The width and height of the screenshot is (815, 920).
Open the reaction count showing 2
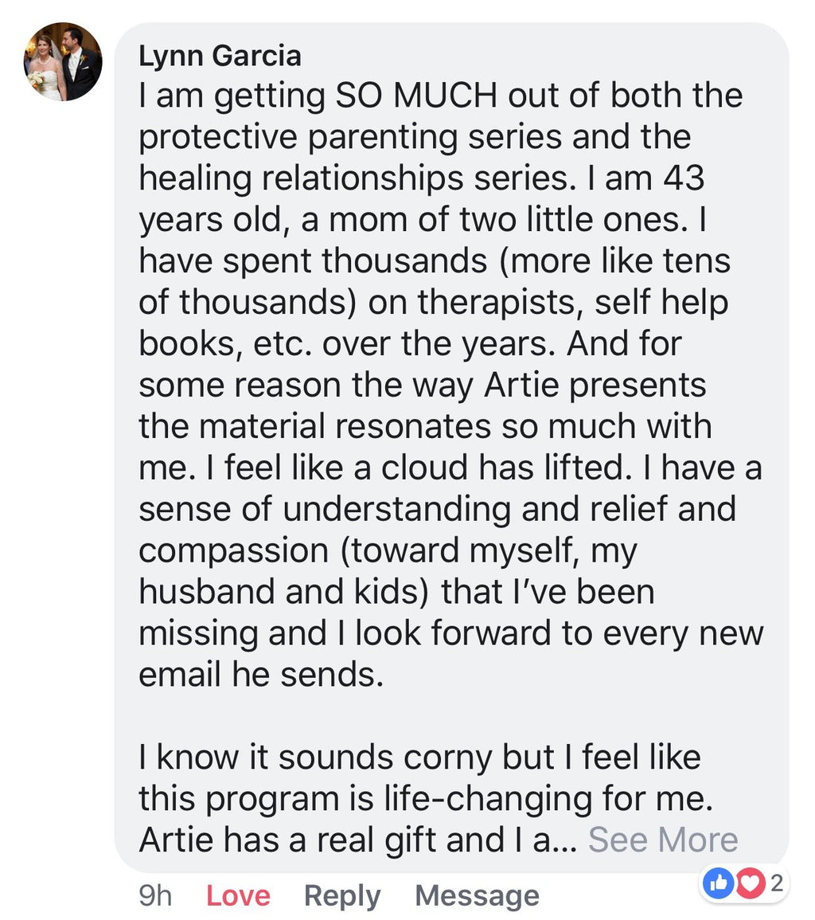pyautogui.click(x=776, y=883)
